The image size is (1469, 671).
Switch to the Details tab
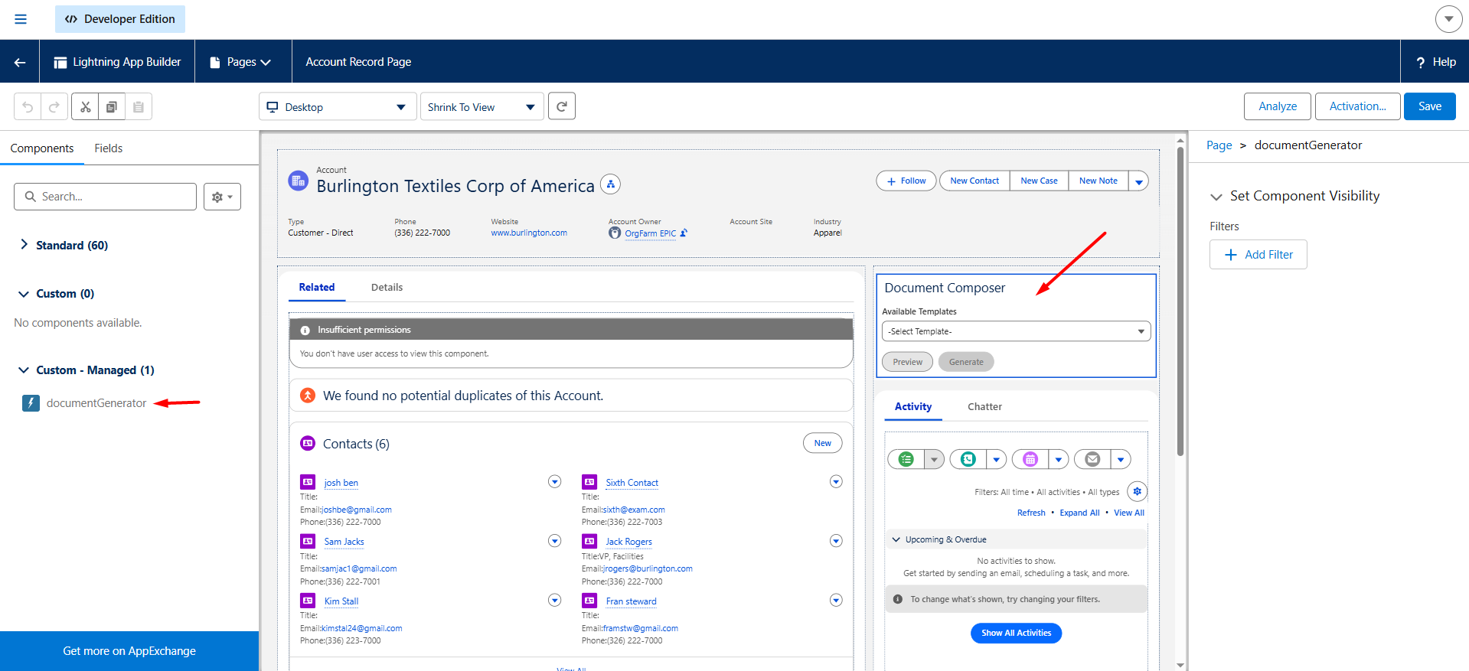[387, 288]
